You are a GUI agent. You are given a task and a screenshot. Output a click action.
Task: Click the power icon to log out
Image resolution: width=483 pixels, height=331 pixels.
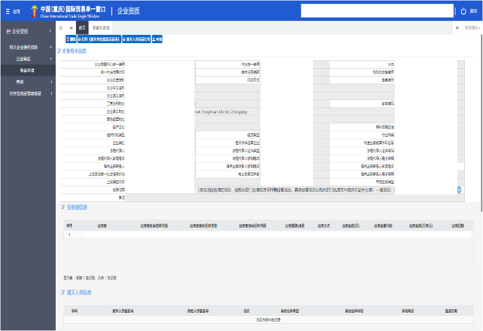click(464, 11)
